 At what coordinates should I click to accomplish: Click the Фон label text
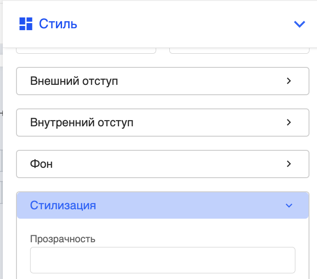pyautogui.click(x=41, y=164)
